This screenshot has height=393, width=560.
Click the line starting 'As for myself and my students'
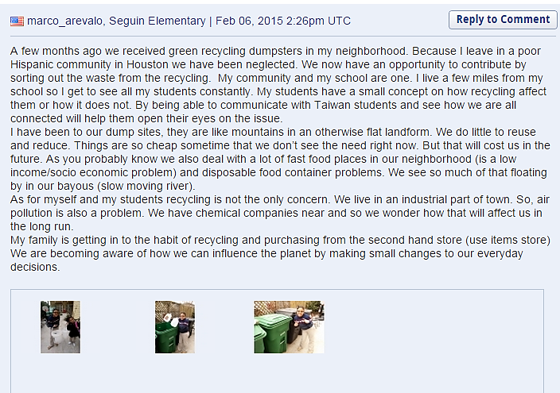[280, 200]
